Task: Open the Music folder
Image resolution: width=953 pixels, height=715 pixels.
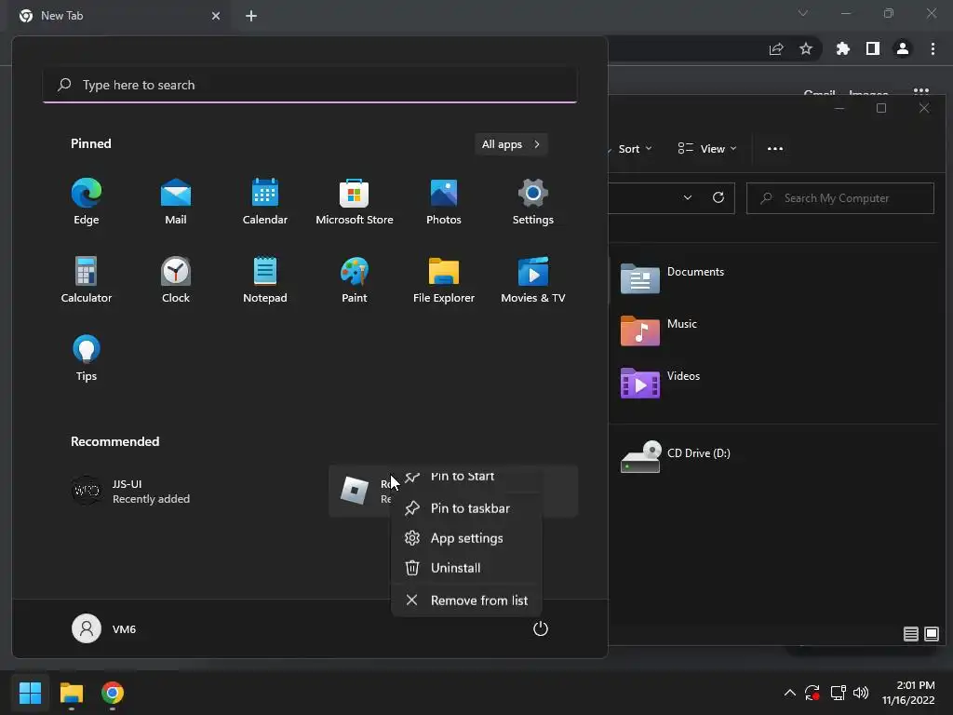Action: click(x=660, y=331)
